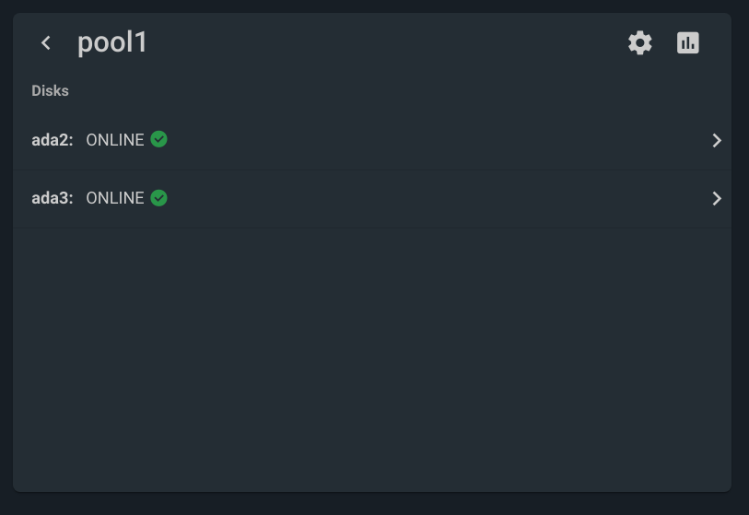This screenshot has width=749, height=515.
Task: Open the ada2 disk row
Action: [x=372, y=140]
